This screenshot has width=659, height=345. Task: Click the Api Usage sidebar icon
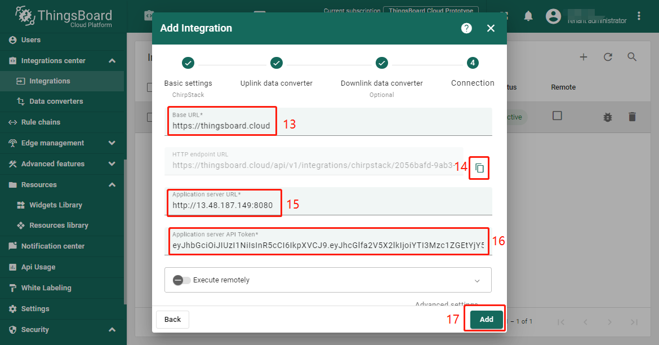[x=12, y=267]
